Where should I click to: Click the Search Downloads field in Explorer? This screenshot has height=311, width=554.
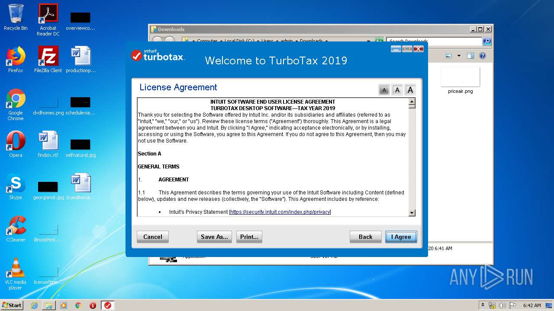[x=434, y=41]
